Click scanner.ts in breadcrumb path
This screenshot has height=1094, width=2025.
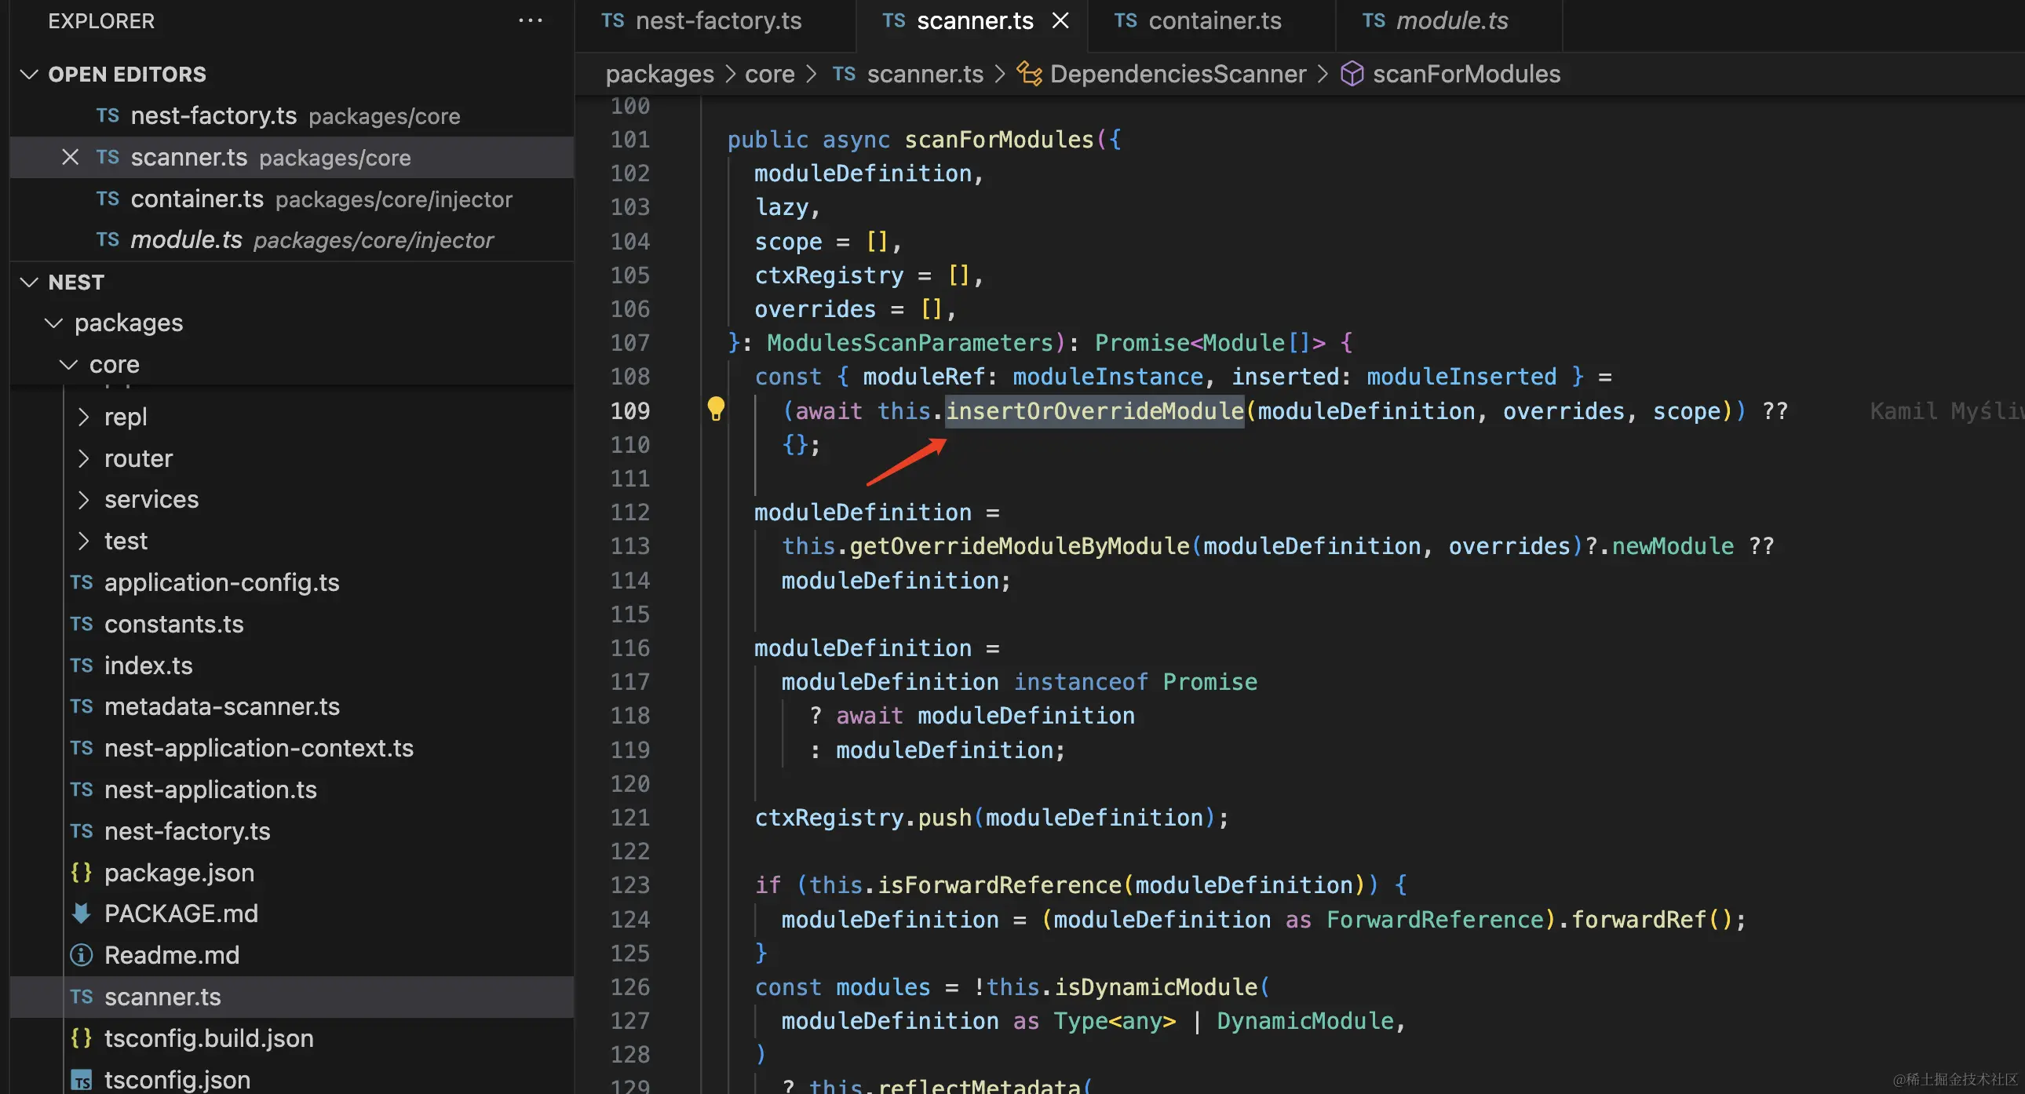point(925,74)
